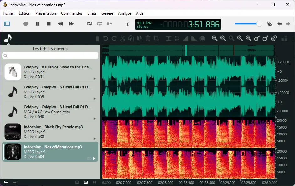Apply normalize effect icon
Image resolution: width=295 pixels, height=186 pixels.
pos(168,38)
